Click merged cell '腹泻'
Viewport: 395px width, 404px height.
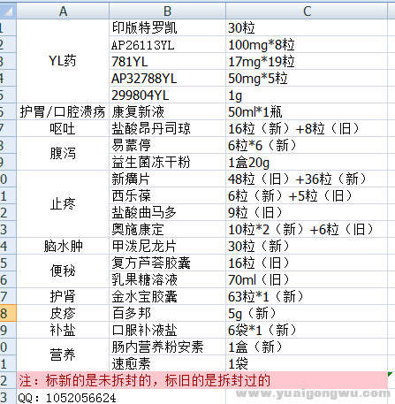[63, 154]
